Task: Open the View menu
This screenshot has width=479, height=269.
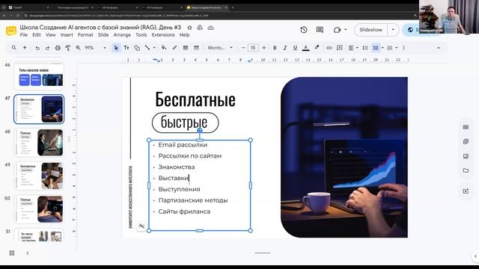Action: (x=51, y=35)
